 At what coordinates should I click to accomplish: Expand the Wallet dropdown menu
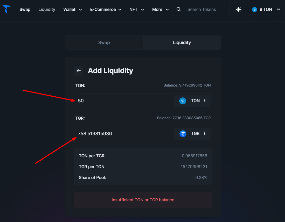[x=73, y=10]
